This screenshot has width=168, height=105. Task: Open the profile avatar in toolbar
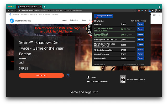(x=156, y=10)
